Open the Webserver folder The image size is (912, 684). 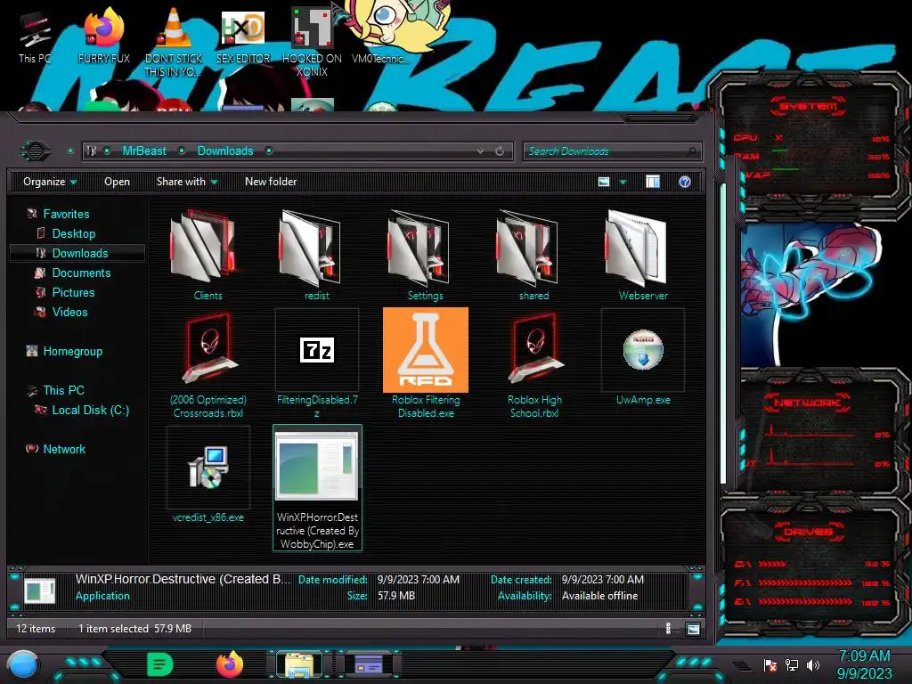pos(643,255)
